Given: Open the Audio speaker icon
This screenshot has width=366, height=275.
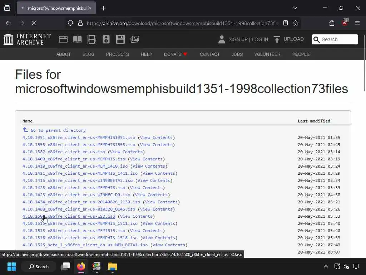Looking at the screenshot, I should click(x=106, y=39).
